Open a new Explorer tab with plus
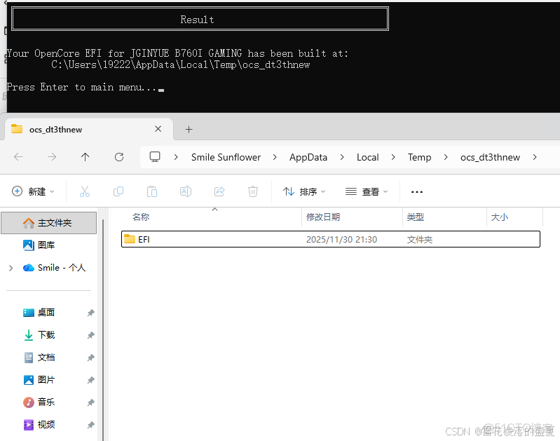This screenshot has height=441, width=560. click(189, 130)
